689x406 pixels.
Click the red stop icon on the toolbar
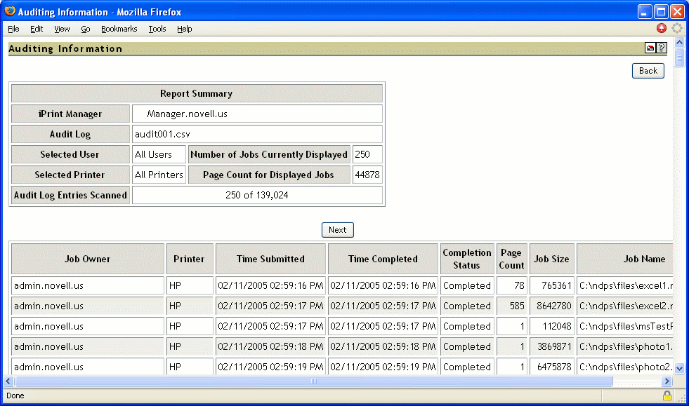click(661, 28)
